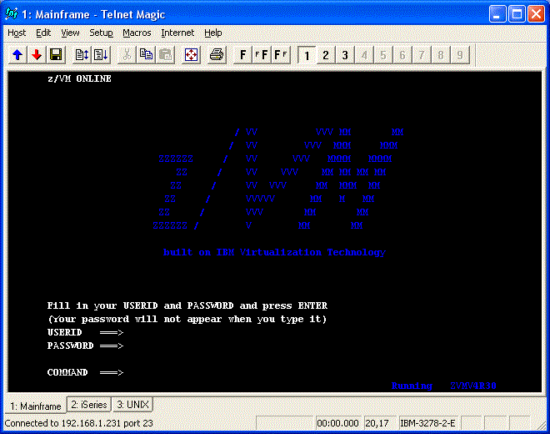The image size is (550, 434).
Task: Click the IBM-3278-2-E terminal type indicator
Action: tap(427, 423)
